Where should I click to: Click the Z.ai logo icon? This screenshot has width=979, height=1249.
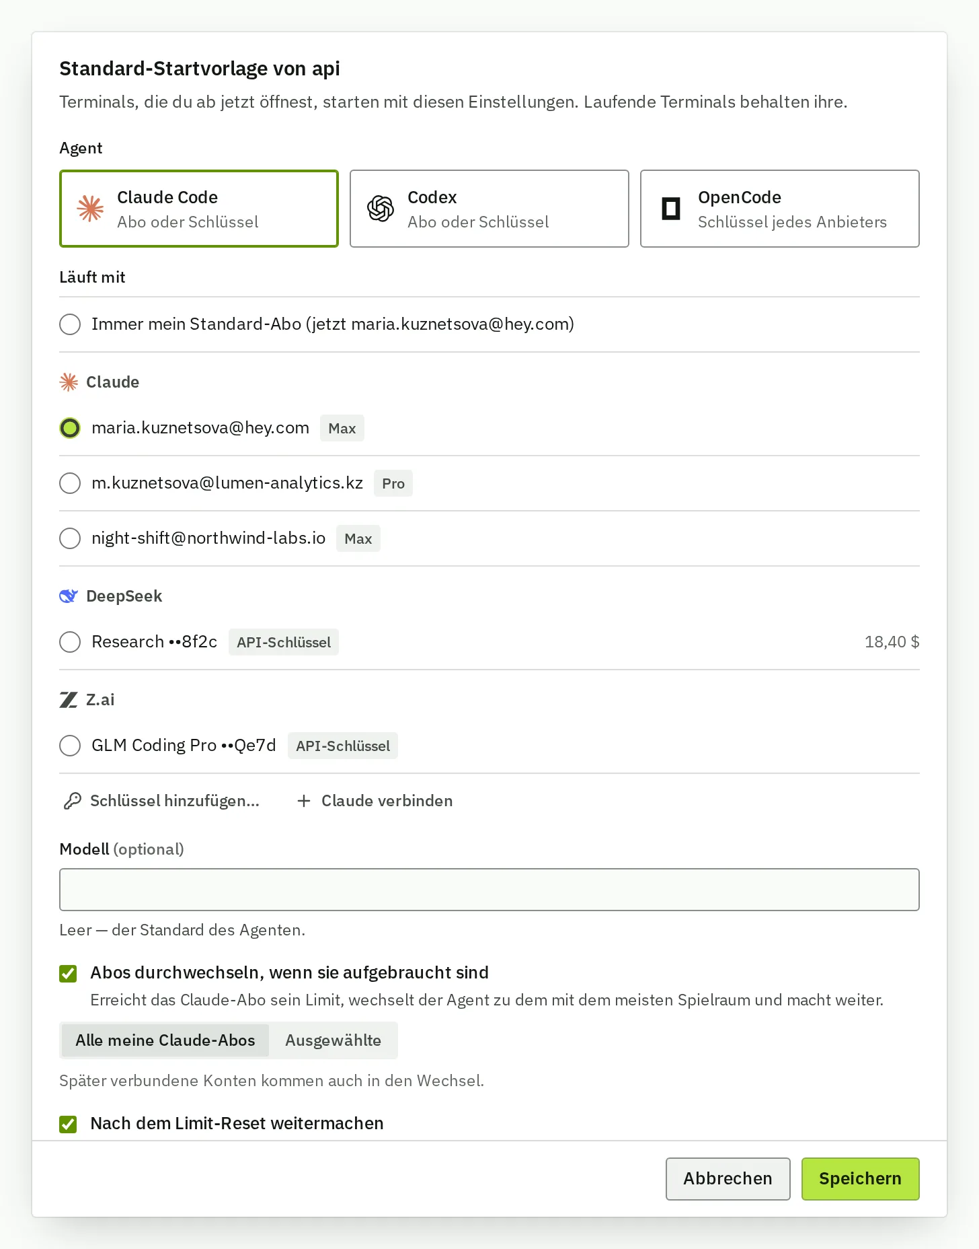(x=69, y=700)
